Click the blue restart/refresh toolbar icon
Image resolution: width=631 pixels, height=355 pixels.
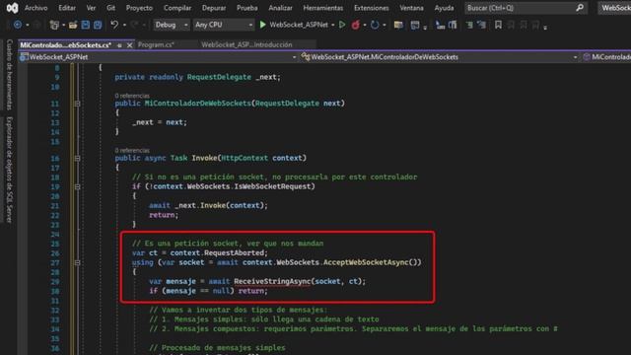[x=375, y=25]
